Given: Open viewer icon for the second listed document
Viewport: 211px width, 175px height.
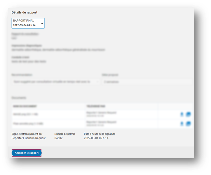Looking at the screenshot, I should pos(188,124).
